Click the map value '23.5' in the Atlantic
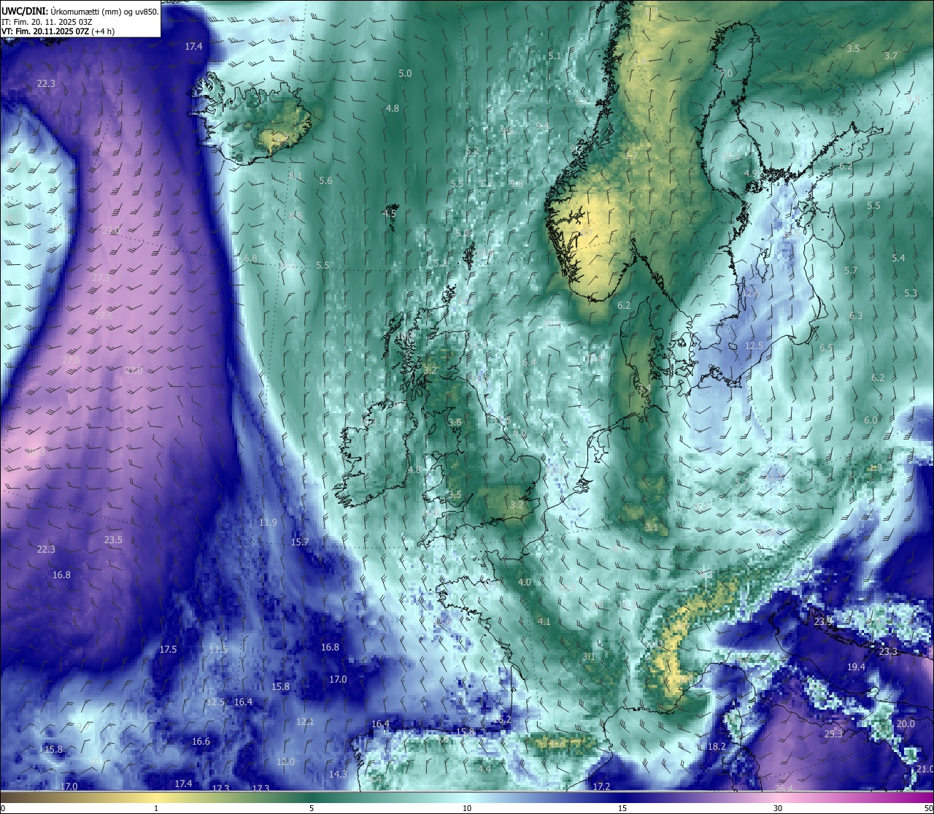 [x=113, y=540]
